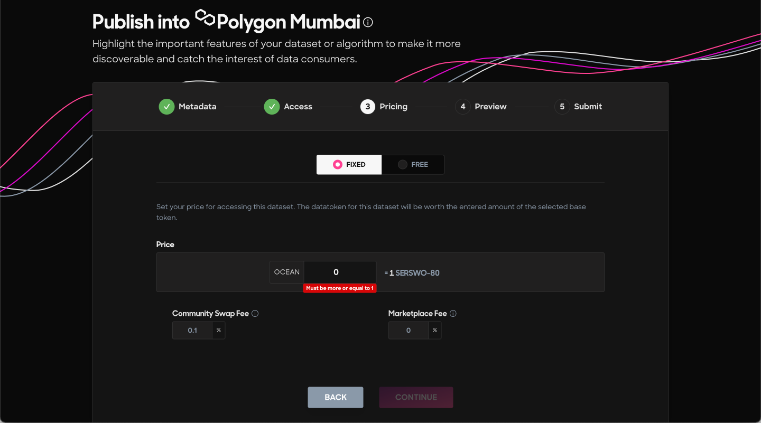Click the OCEAN base token label
The height and width of the screenshot is (423, 761).
pyautogui.click(x=287, y=272)
